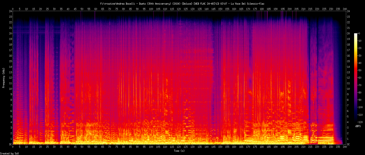Click the "-80" value on dBFS scale
365x155 pixels.
coord(360,93)
